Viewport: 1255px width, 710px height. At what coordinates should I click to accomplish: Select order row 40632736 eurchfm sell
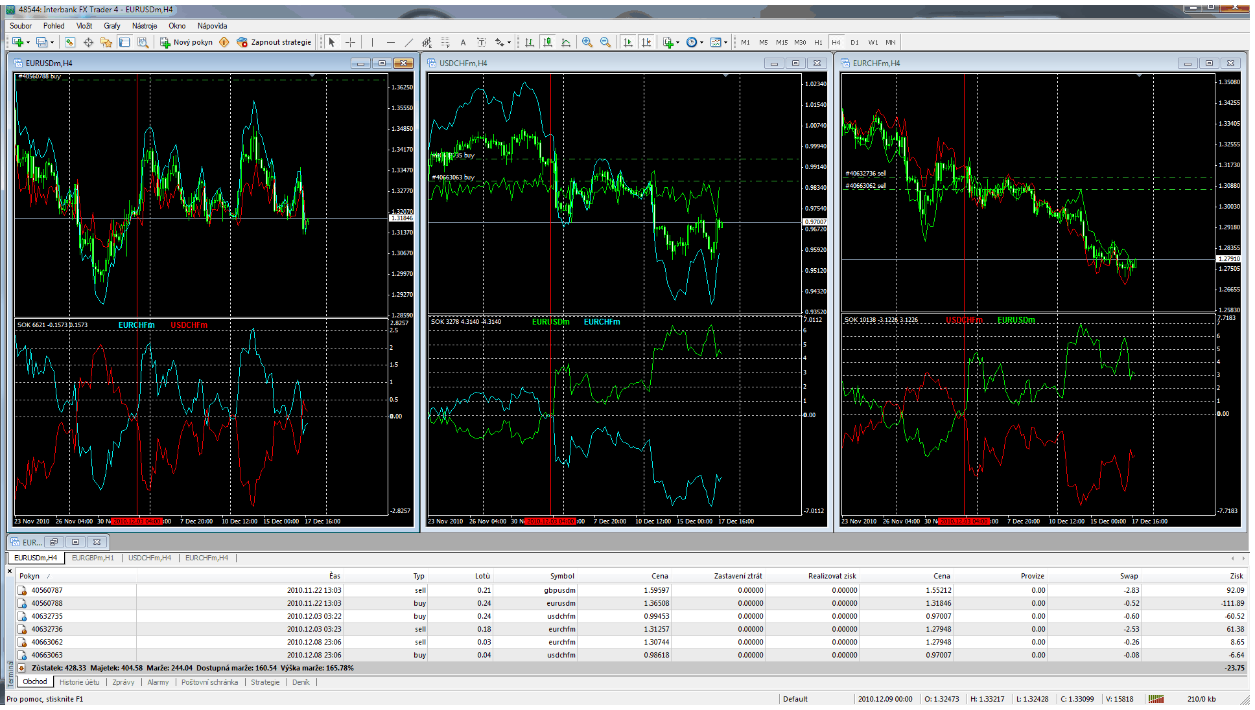coord(631,629)
